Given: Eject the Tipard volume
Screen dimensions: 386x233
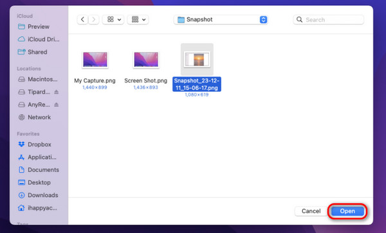Looking at the screenshot, I should (x=57, y=92).
